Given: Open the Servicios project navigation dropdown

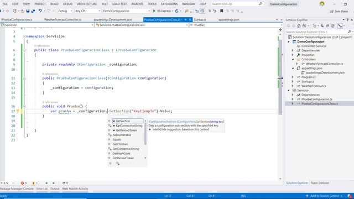Looking at the screenshot, I should tap(47, 25).
